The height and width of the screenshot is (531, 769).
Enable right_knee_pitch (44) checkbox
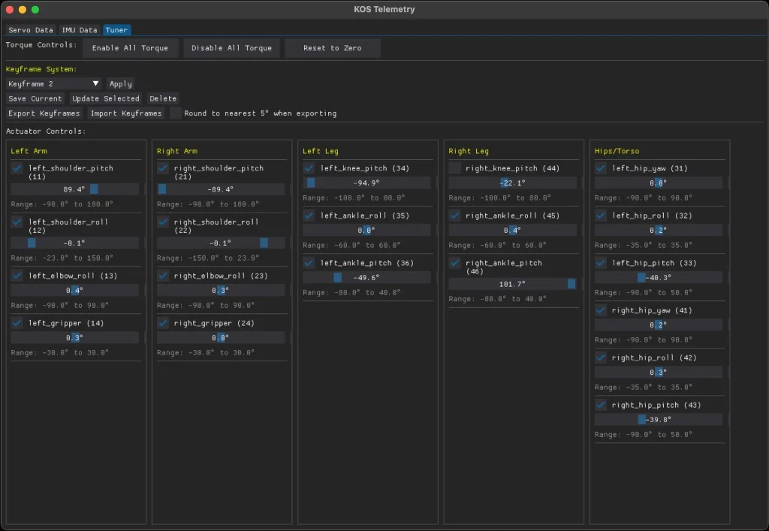(x=454, y=168)
